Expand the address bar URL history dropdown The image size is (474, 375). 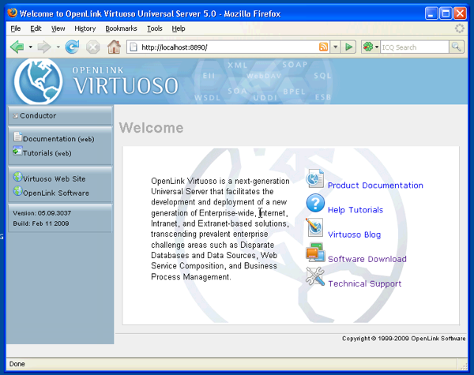(336, 47)
